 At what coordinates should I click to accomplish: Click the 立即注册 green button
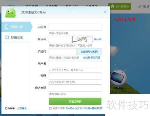click(75, 101)
